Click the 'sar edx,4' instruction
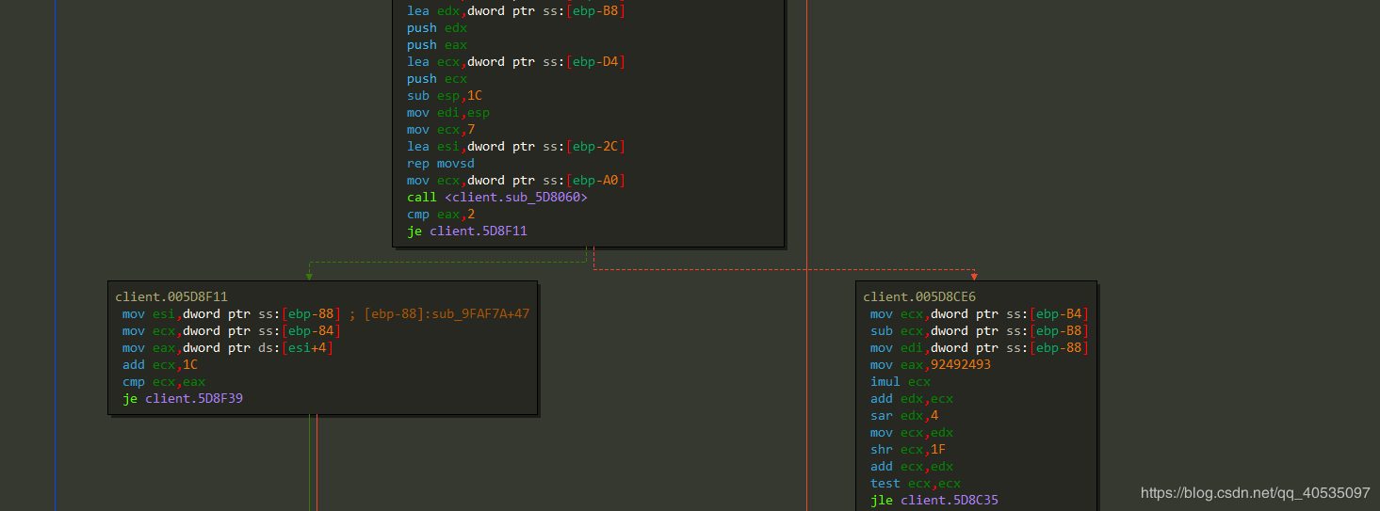This screenshot has height=511, width=1380. point(904,416)
